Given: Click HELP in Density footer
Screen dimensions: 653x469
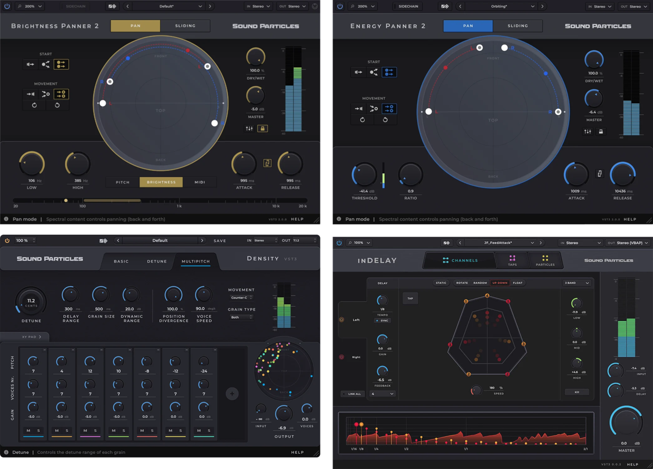Looking at the screenshot, I should click(x=298, y=452).
